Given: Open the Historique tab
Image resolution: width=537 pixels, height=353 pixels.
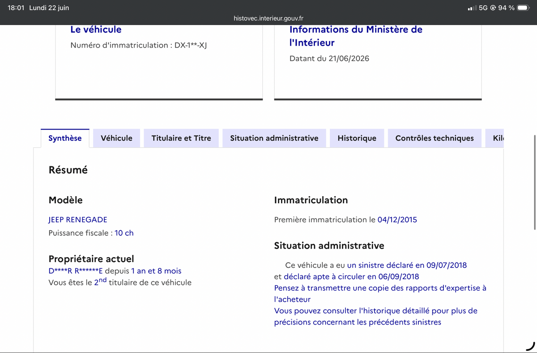Looking at the screenshot, I should (357, 138).
